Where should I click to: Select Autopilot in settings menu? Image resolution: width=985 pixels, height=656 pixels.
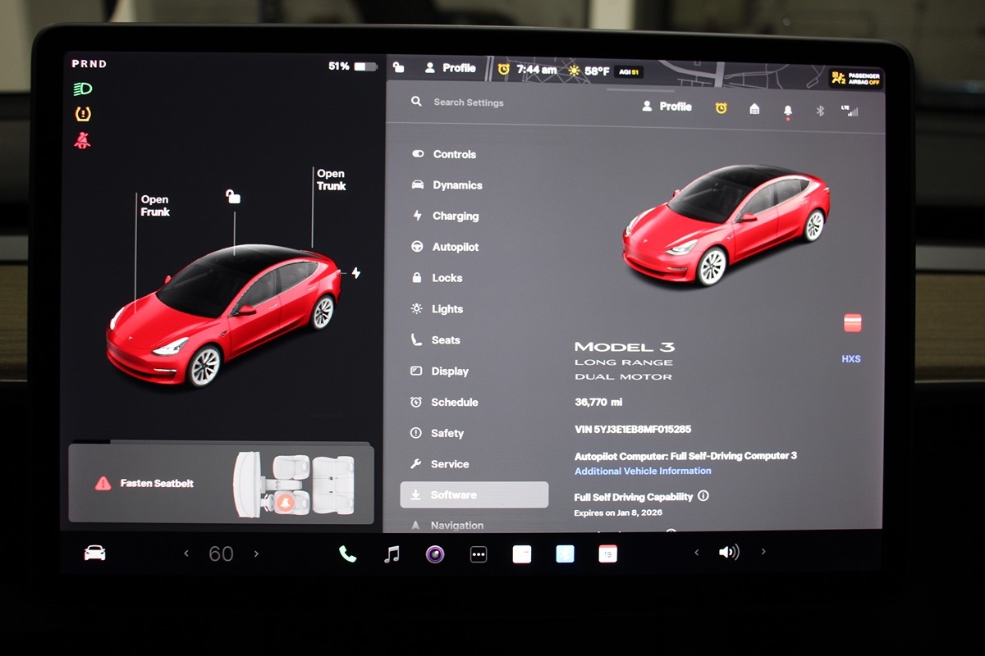[455, 247]
